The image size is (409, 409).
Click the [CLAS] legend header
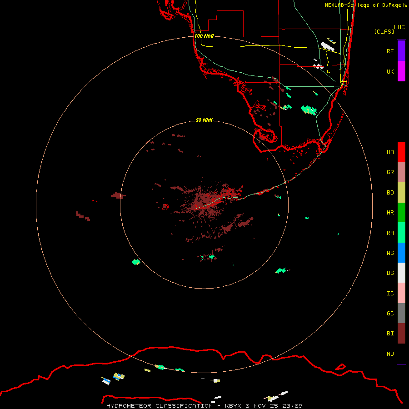tap(384, 31)
